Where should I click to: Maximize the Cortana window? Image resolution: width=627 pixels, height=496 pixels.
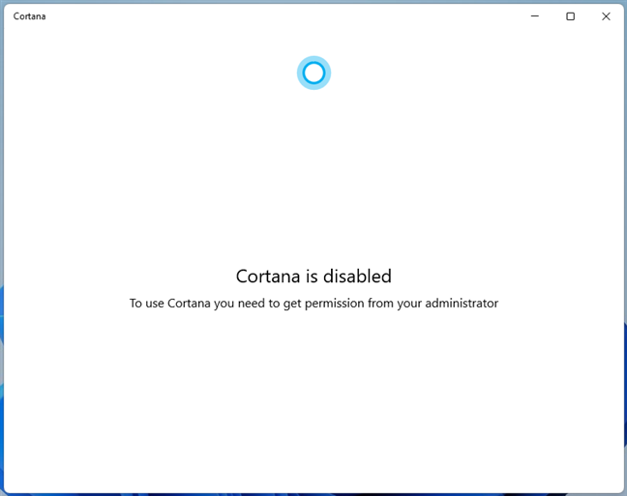(570, 16)
